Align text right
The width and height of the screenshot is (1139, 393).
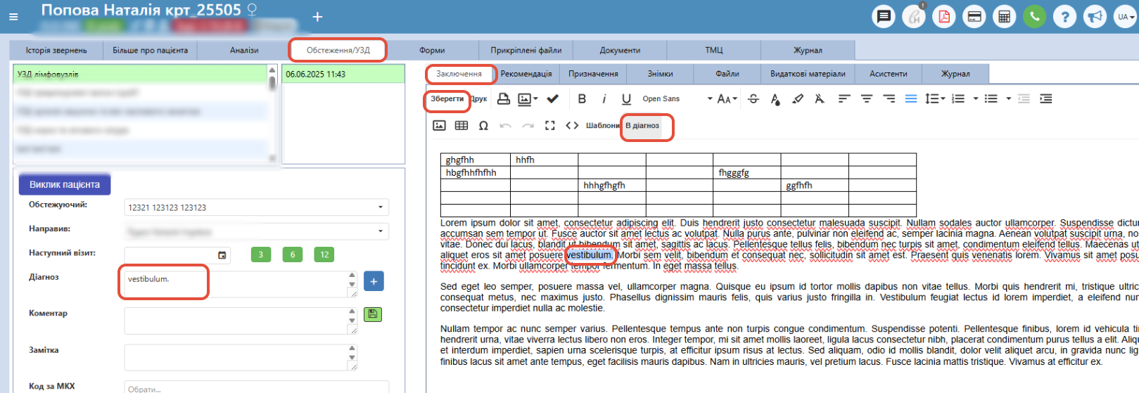click(x=889, y=99)
